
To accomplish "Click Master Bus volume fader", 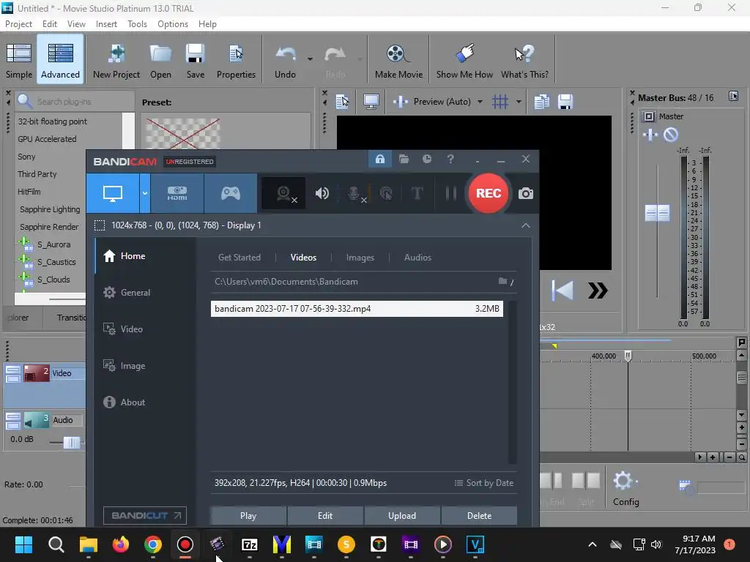I will click(657, 213).
